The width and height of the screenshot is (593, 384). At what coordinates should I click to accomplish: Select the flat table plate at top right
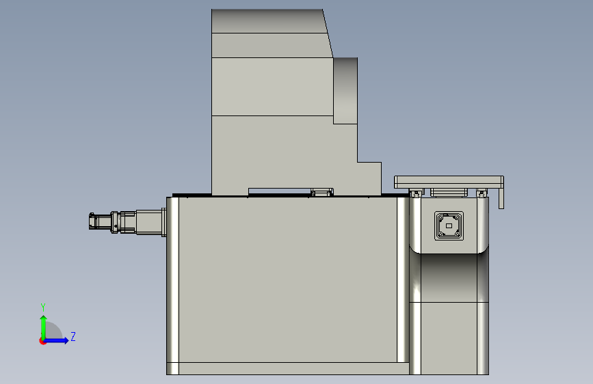pyautogui.click(x=449, y=182)
